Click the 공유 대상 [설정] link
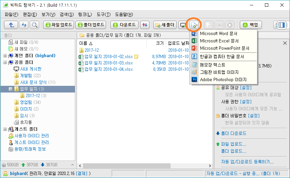Viewport: 290px width, 178px height. point(246,87)
